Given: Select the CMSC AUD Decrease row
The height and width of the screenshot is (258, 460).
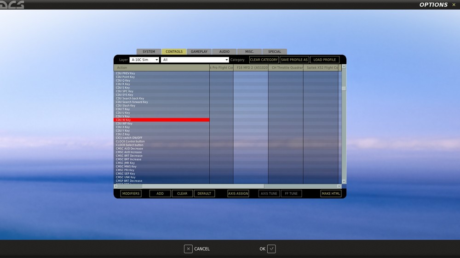Looking at the screenshot, I should (161, 148).
